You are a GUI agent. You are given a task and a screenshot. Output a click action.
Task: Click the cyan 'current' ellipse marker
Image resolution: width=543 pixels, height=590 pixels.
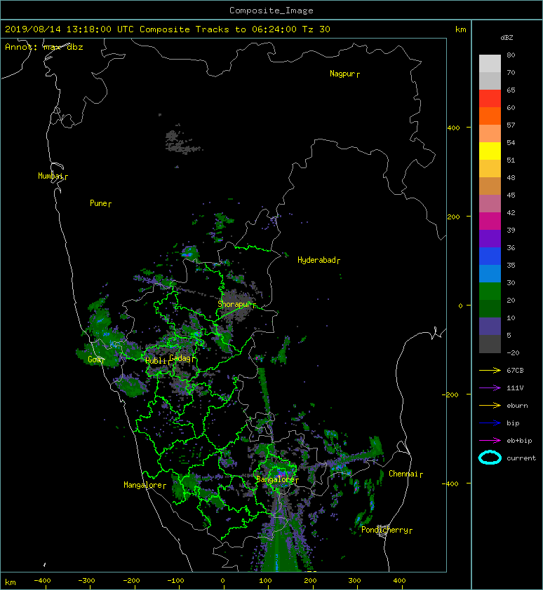(x=490, y=458)
